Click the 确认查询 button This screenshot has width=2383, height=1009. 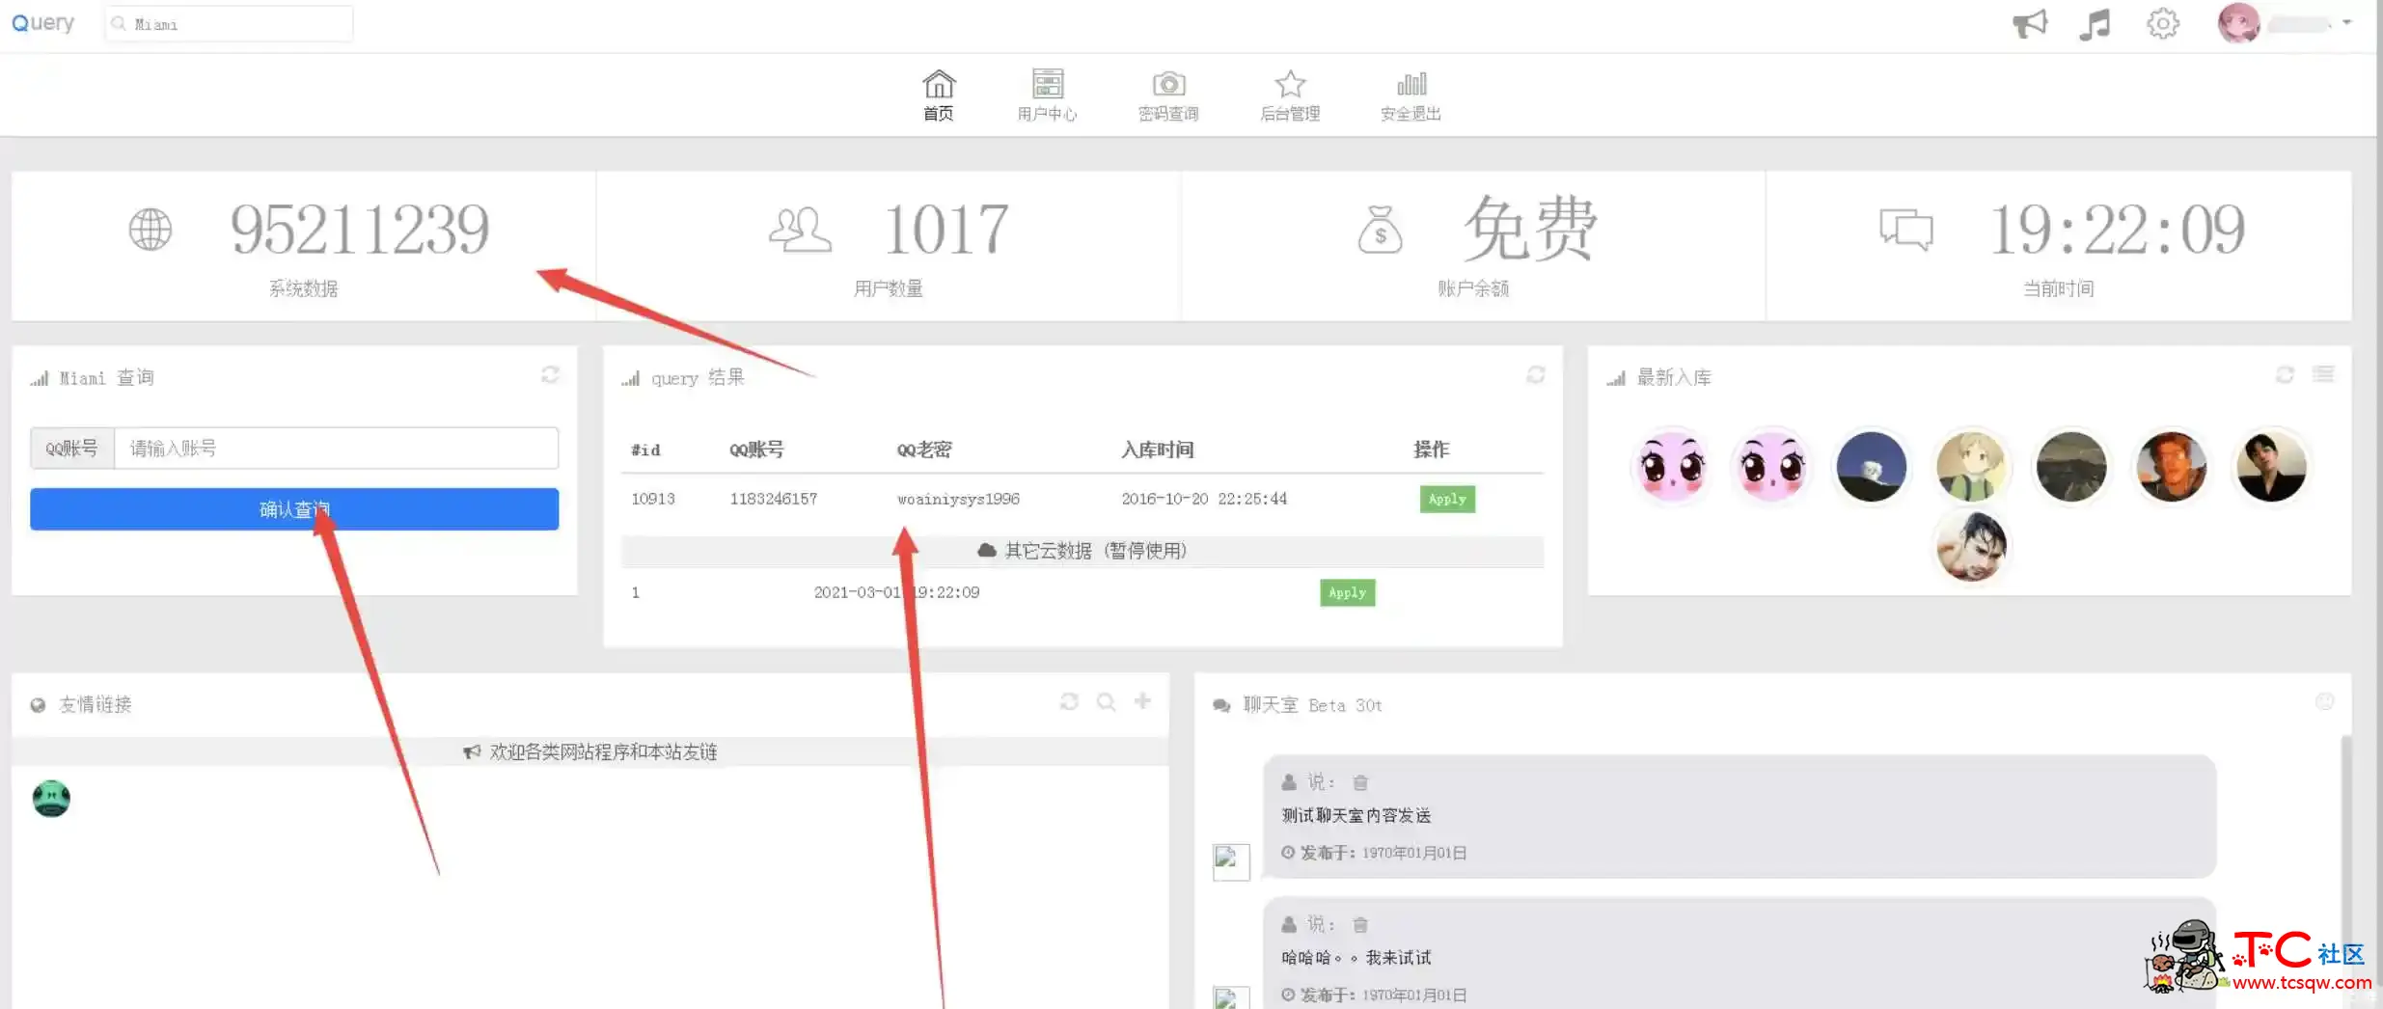pyautogui.click(x=294, y=509)
